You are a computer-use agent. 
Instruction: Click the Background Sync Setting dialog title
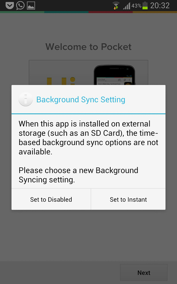(81, 100)
